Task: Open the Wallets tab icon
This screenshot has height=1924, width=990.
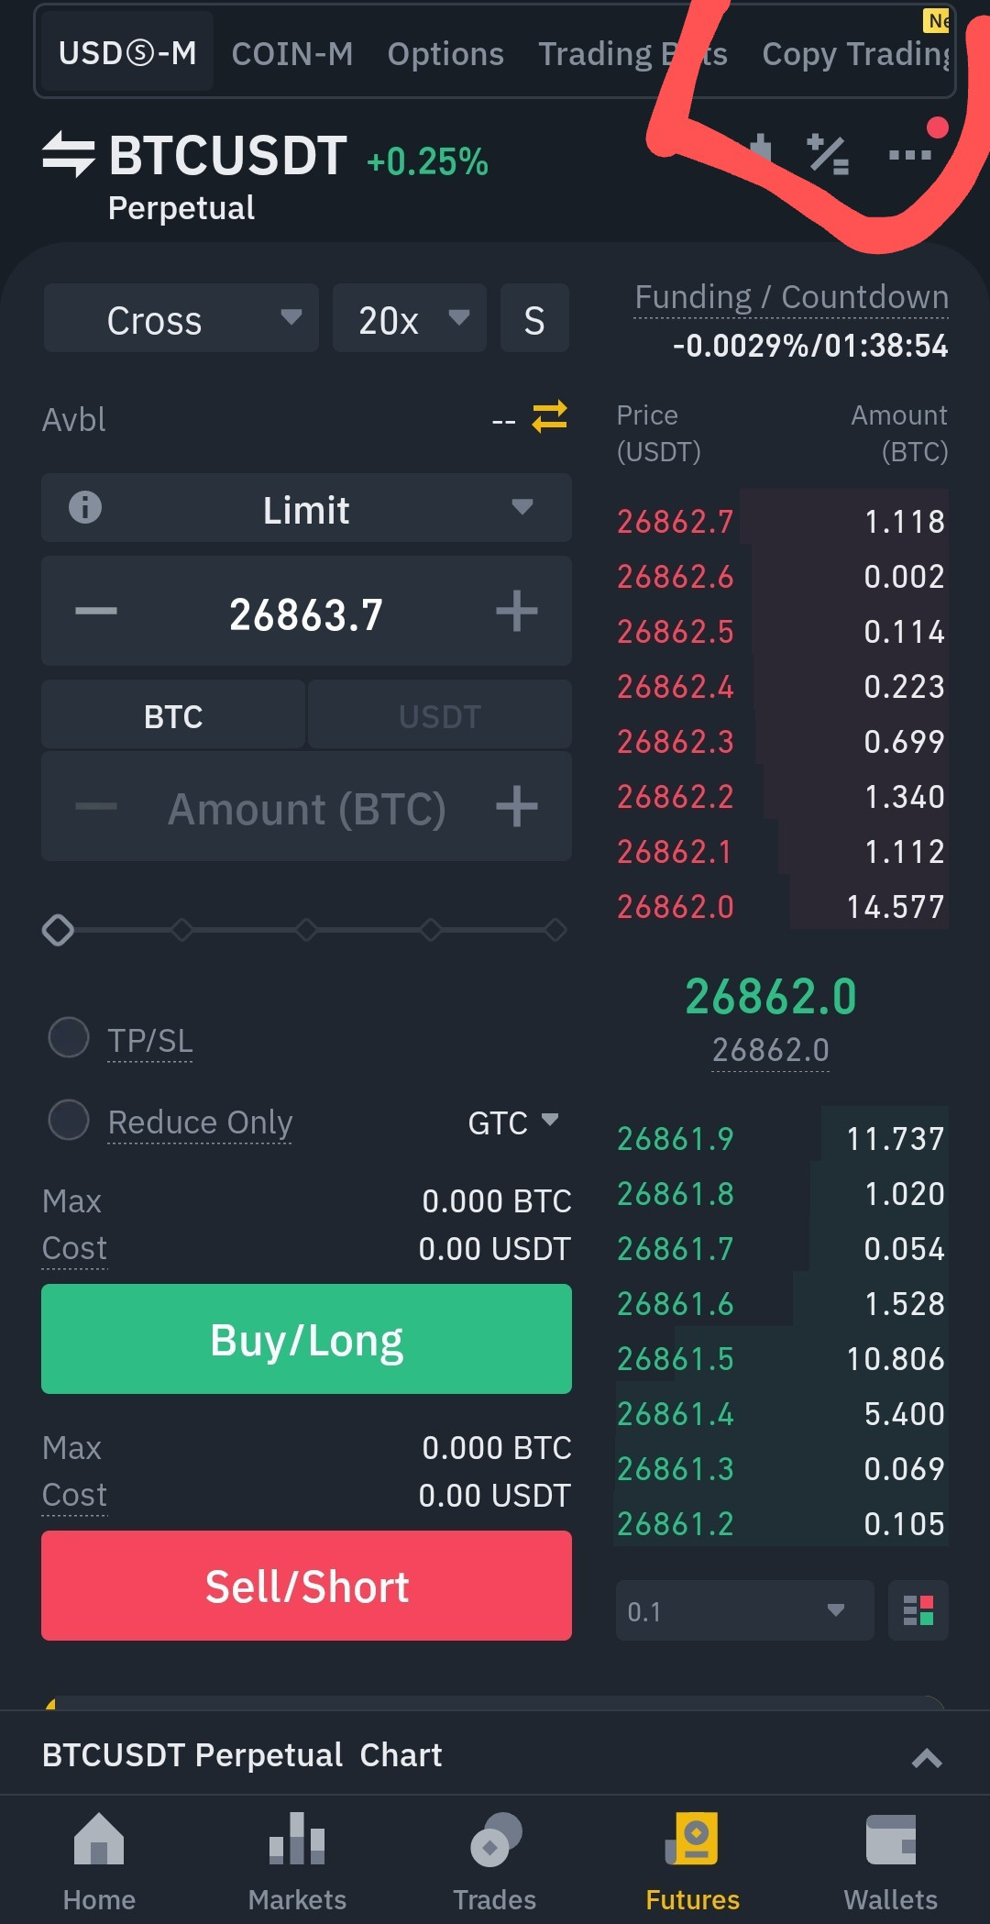Action: pyautogui.click(x=890, y=1841)
